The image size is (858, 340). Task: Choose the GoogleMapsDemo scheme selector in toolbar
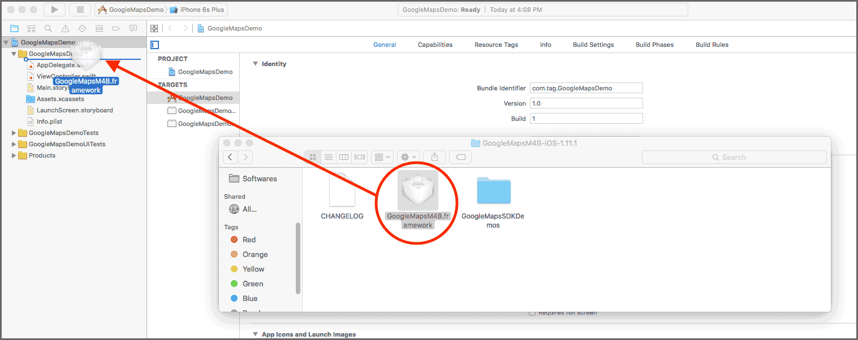click(131, 10)
